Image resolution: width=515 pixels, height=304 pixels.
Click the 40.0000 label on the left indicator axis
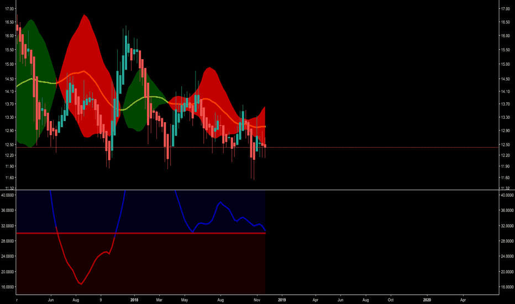coord(8,195)
